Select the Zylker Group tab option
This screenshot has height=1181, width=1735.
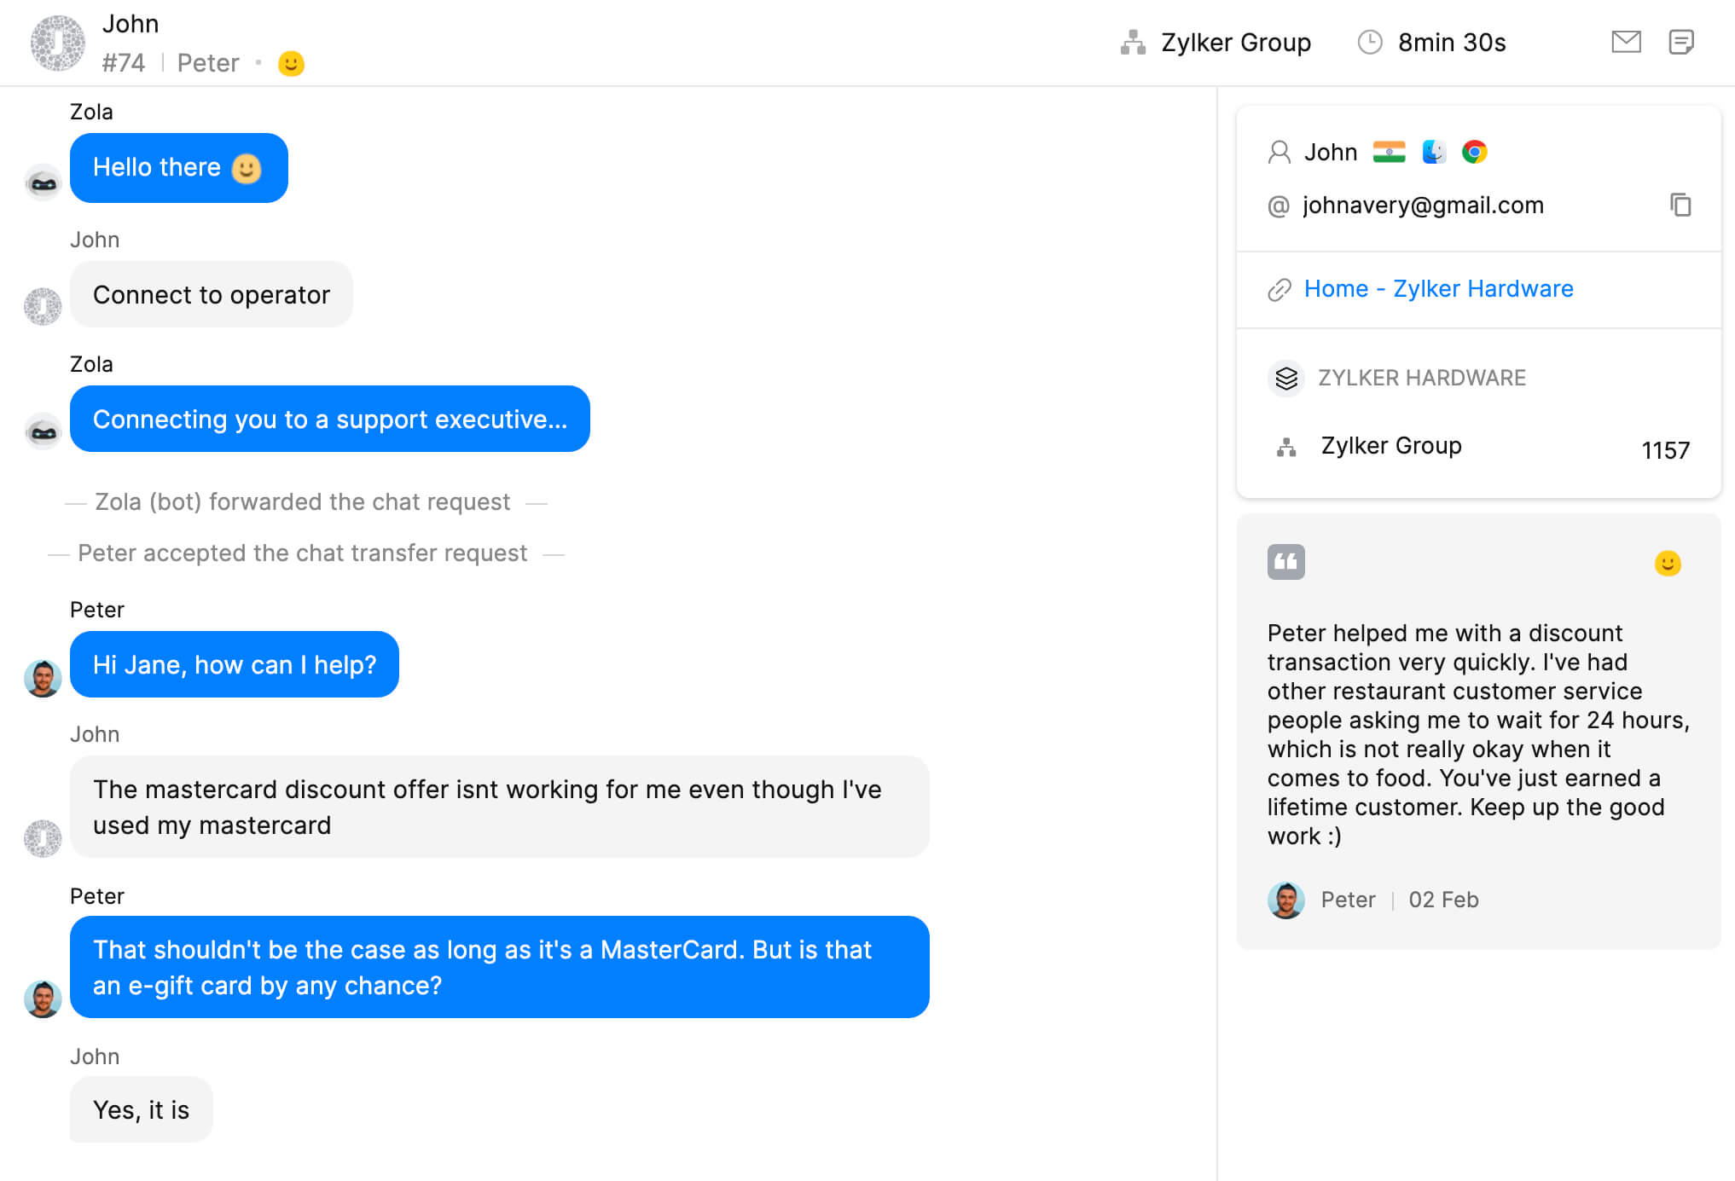pyautogui.click(x=1214, y=42)
